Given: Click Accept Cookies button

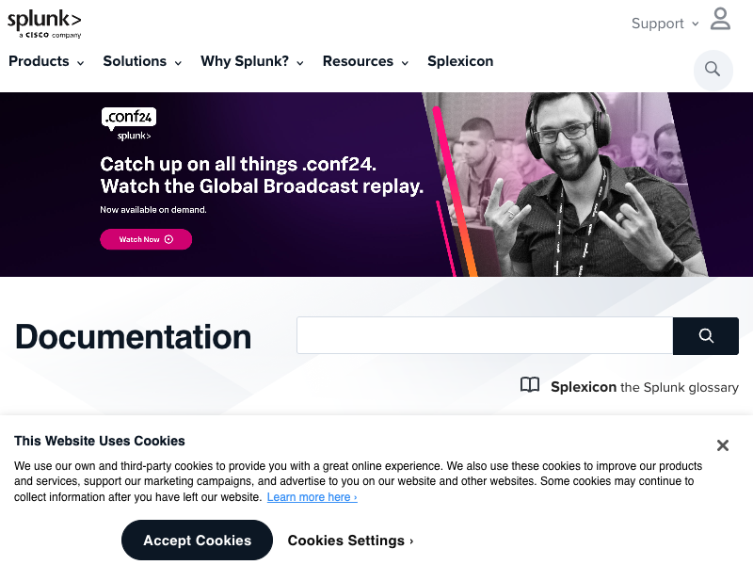Looking at the screenshot, I should click(x=197, y=540).
